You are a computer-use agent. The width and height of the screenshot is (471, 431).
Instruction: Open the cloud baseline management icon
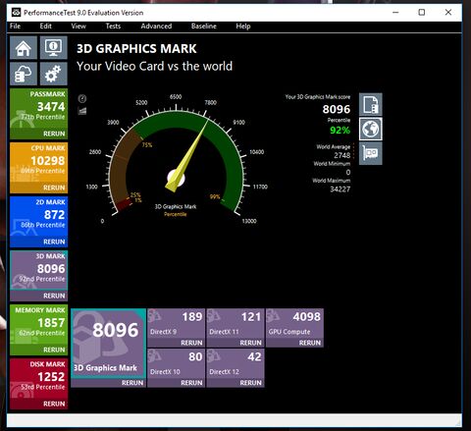tap(24, 74)
